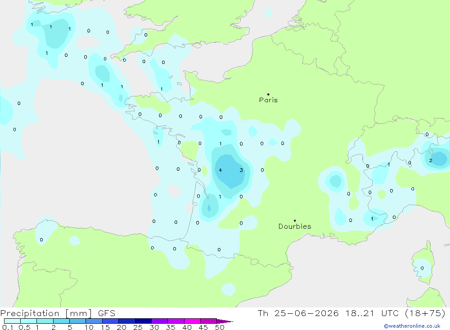
Task: Pick the 25–30 mm navy legend swatch
Action: (143, 321)
